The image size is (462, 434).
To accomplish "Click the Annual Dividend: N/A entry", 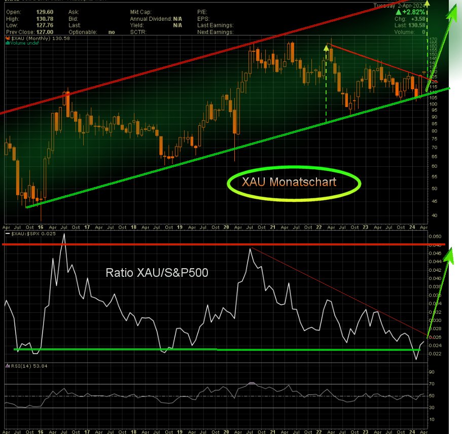I will tap(156, 19).
